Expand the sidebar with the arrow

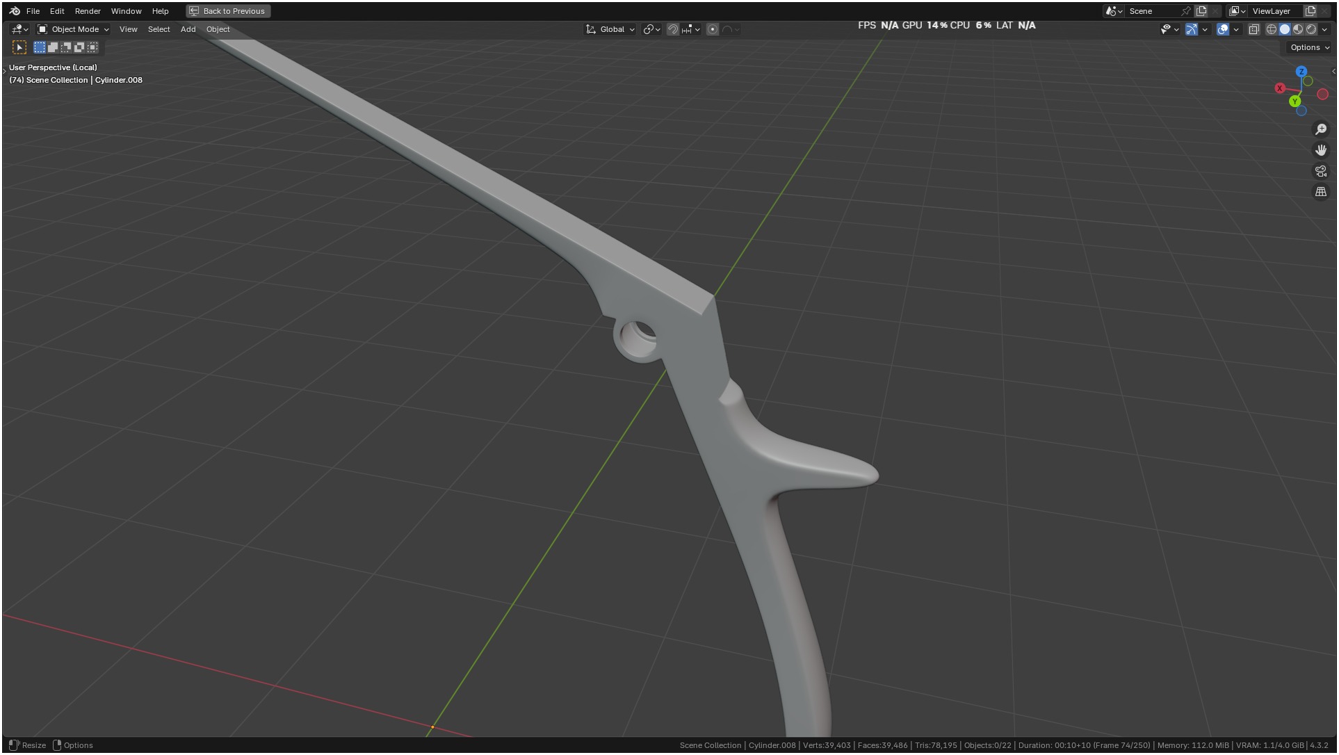pyautogui.click(x=1333, y=72)
